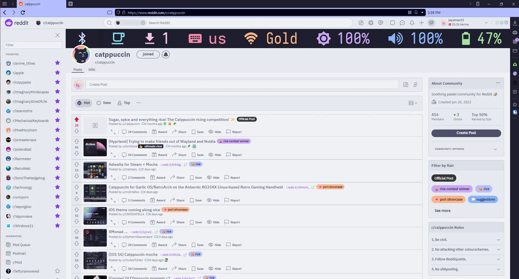Filter by port showcase flair in sidebar

click(448, 200)
